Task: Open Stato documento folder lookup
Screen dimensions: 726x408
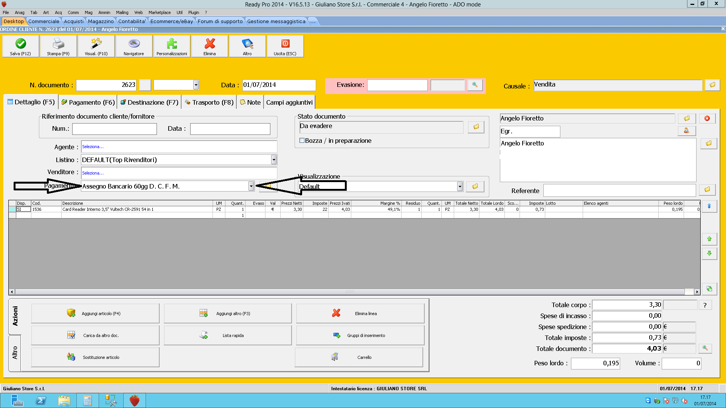Action: click(x=476, y=127)
